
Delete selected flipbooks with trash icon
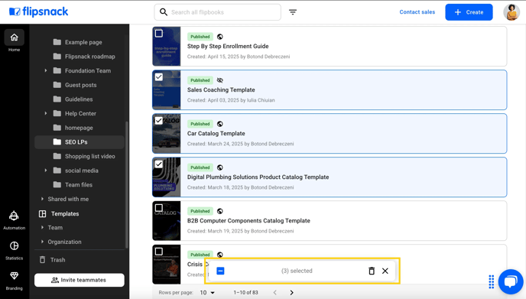[x=372, y=271]
